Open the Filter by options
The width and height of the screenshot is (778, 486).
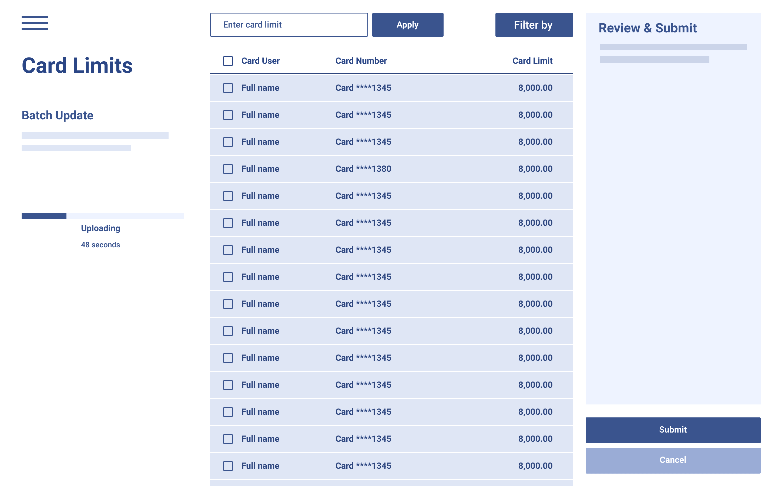click(x=533, y=25)
